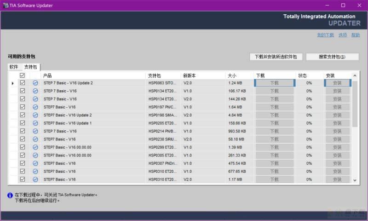Select size cell '58.18 MB'
This screenshot has width=368, height=221.
(240, 139)
